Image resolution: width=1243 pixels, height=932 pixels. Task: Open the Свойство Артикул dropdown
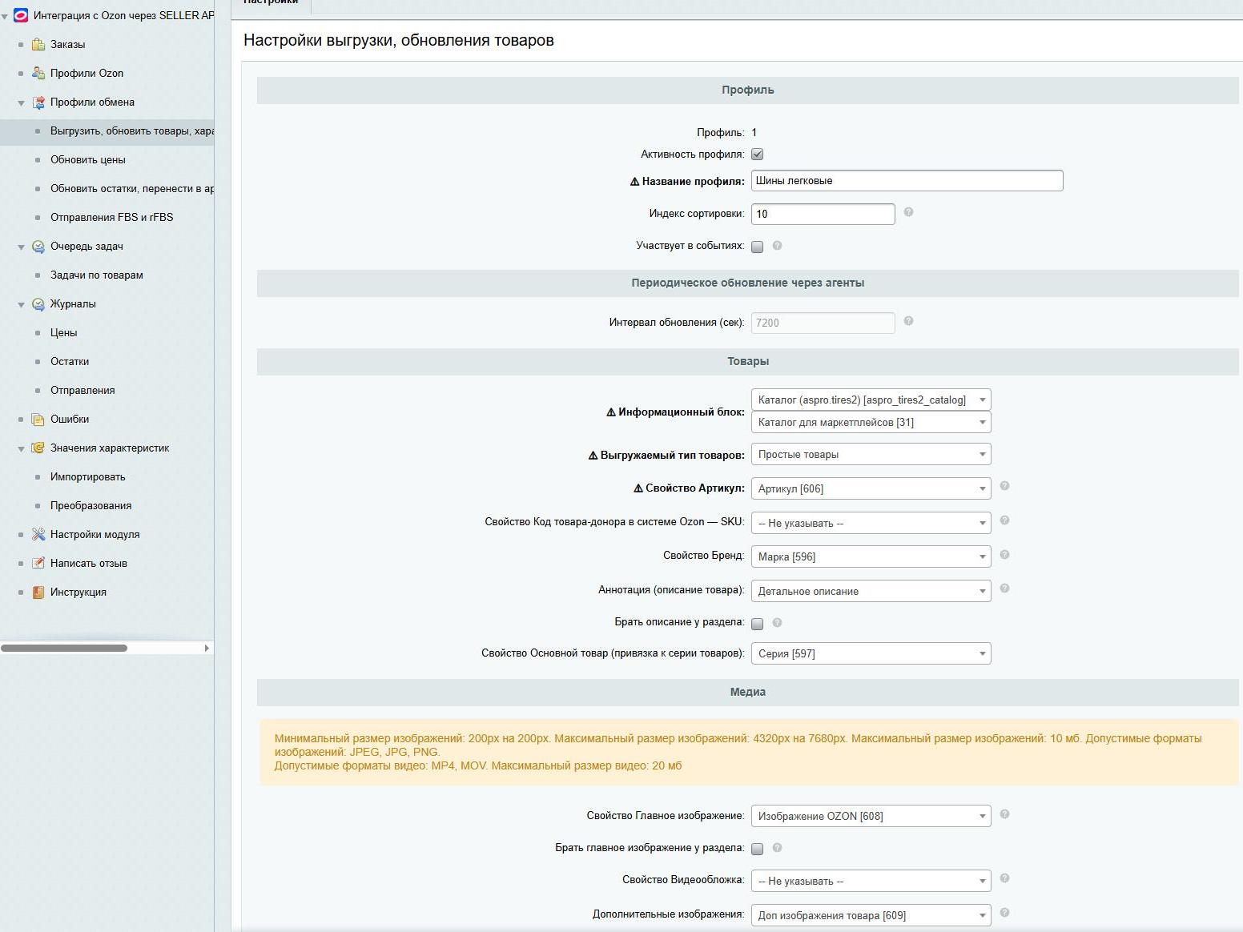(x=871, y=488)
